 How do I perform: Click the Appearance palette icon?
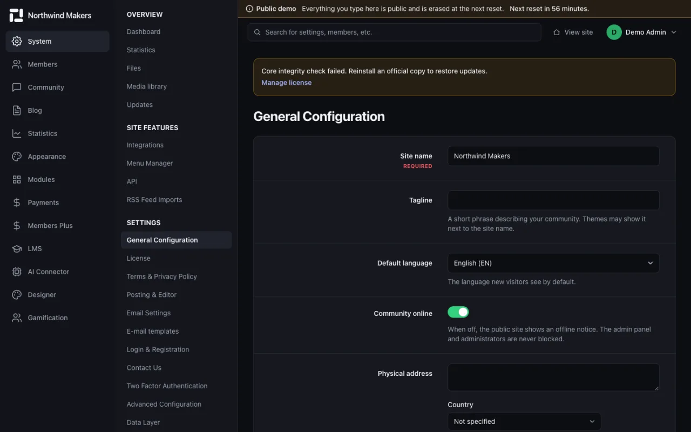17,157
